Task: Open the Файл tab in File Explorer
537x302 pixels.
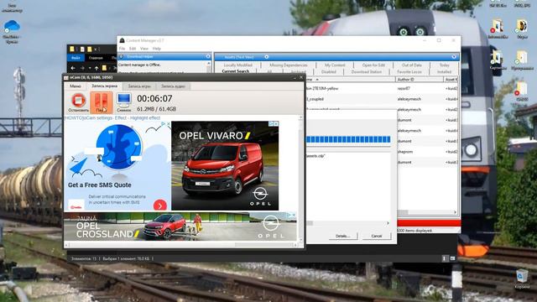Action: pos(76,58)
